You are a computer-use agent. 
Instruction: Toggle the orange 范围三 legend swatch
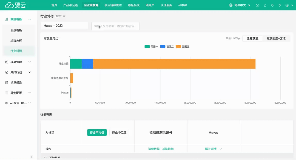pos(178,47)
